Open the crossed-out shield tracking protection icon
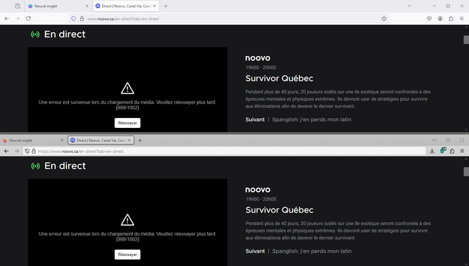This screenshot has height=266, width=469. 27,151
